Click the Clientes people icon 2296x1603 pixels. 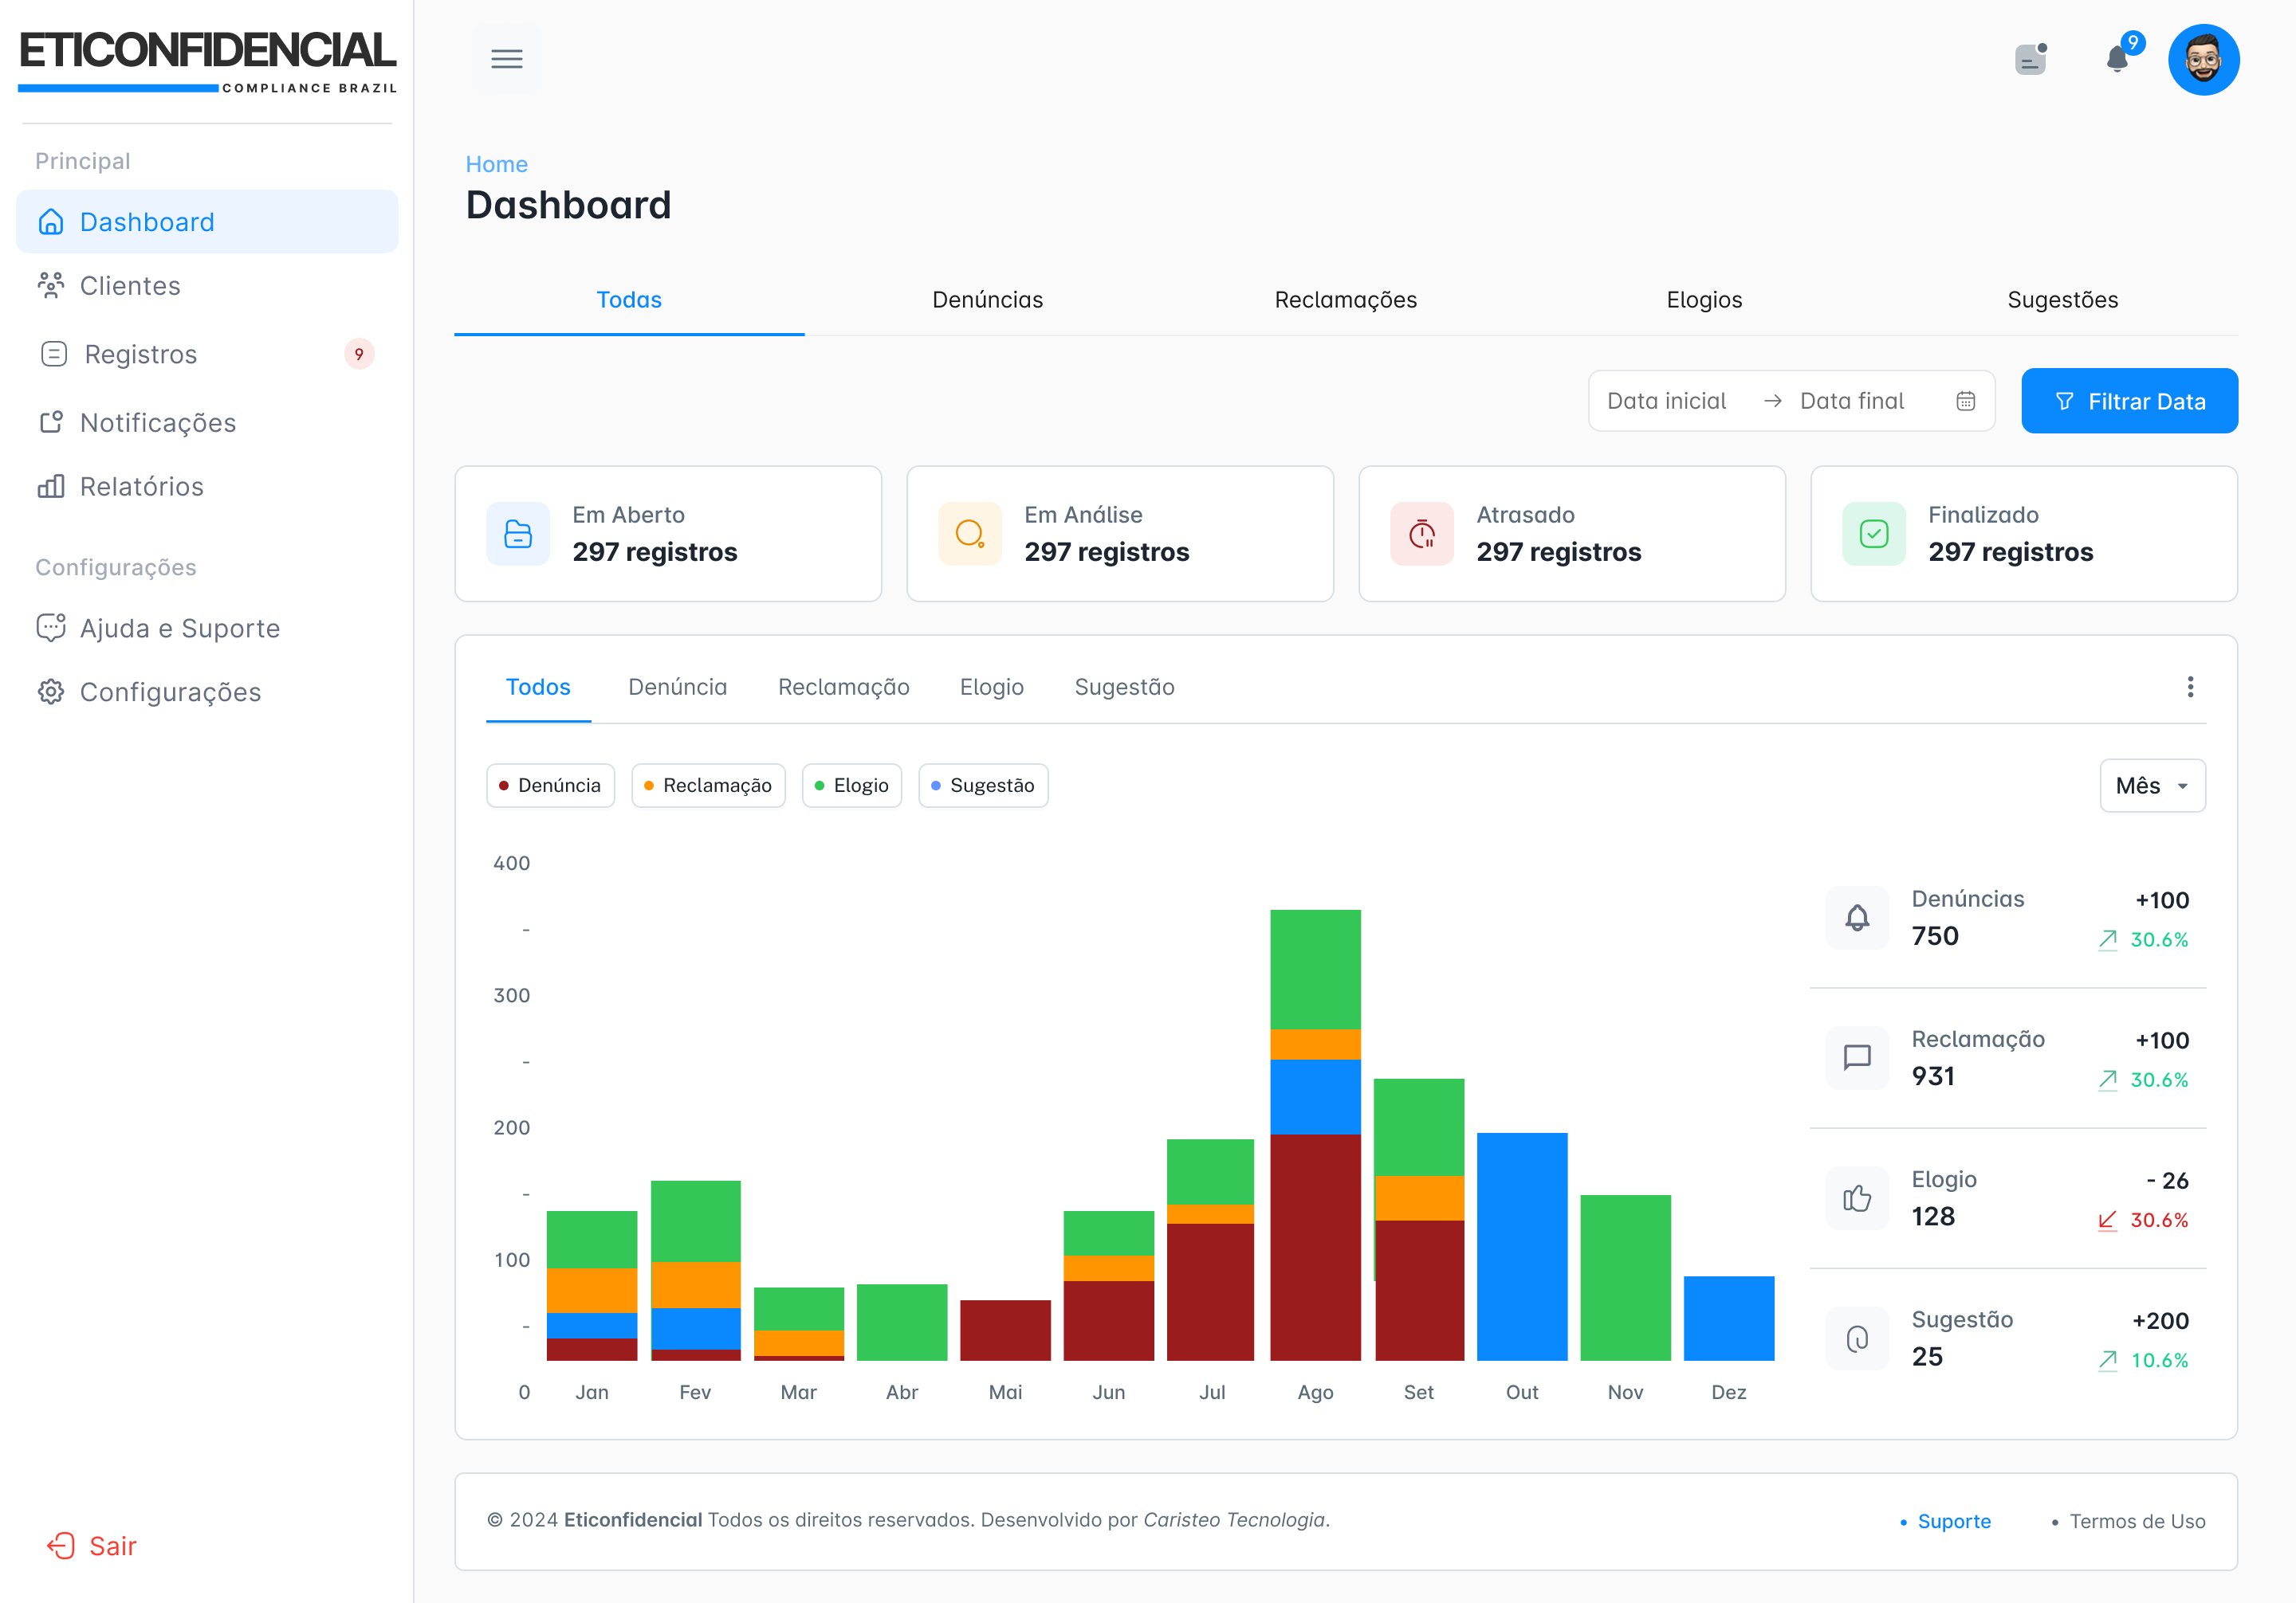[x=51, y=286]
